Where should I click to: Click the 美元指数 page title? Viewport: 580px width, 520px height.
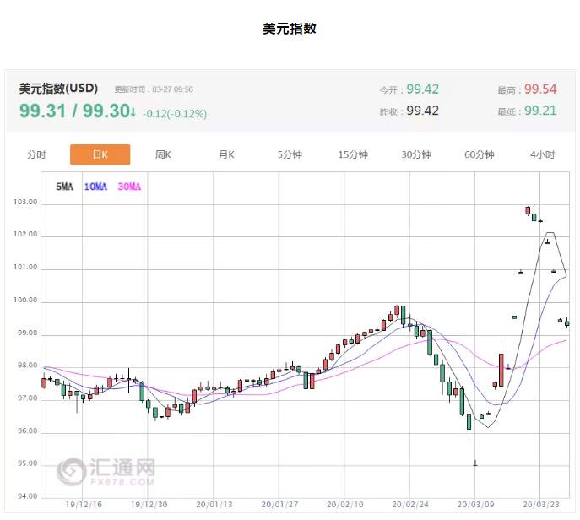click(x=290, y=29)
